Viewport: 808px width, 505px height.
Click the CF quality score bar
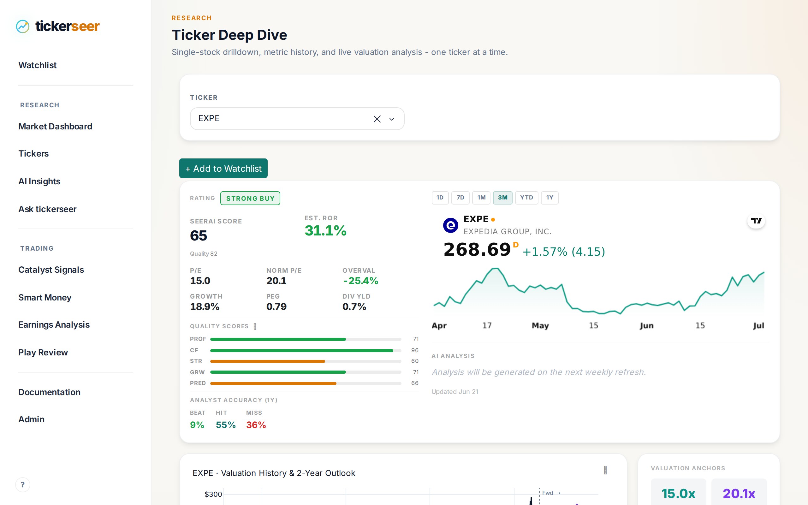[x=306, y=351]
